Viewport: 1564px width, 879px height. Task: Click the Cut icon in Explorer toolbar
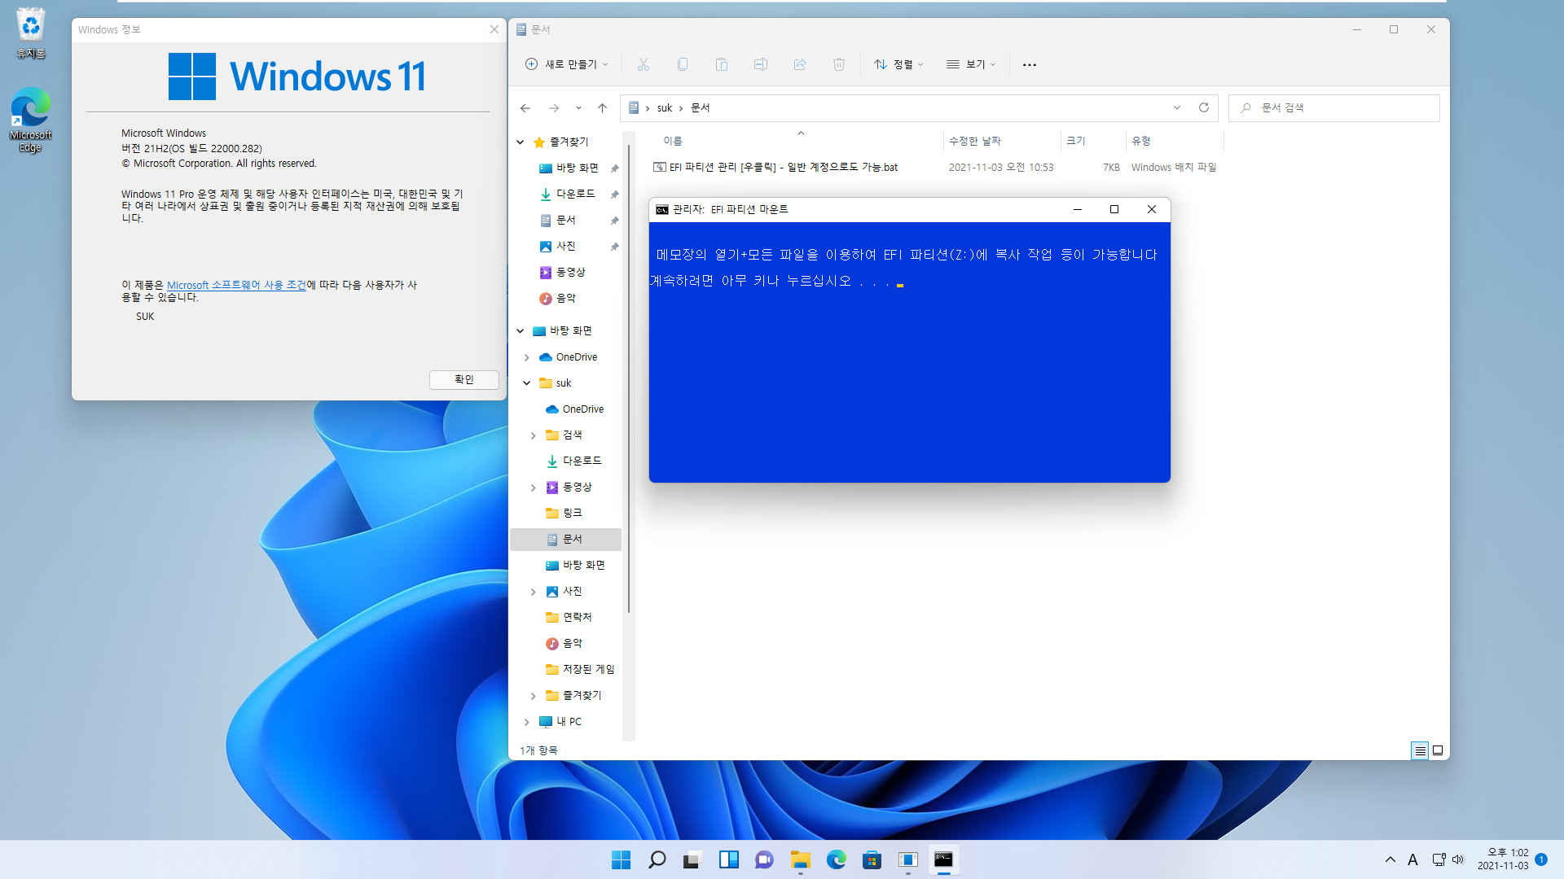pos(644,64)
